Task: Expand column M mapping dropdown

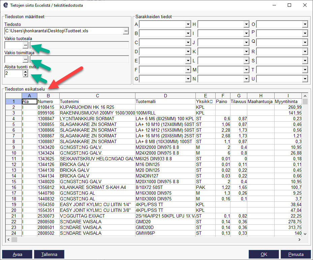Action: [246, 70]
